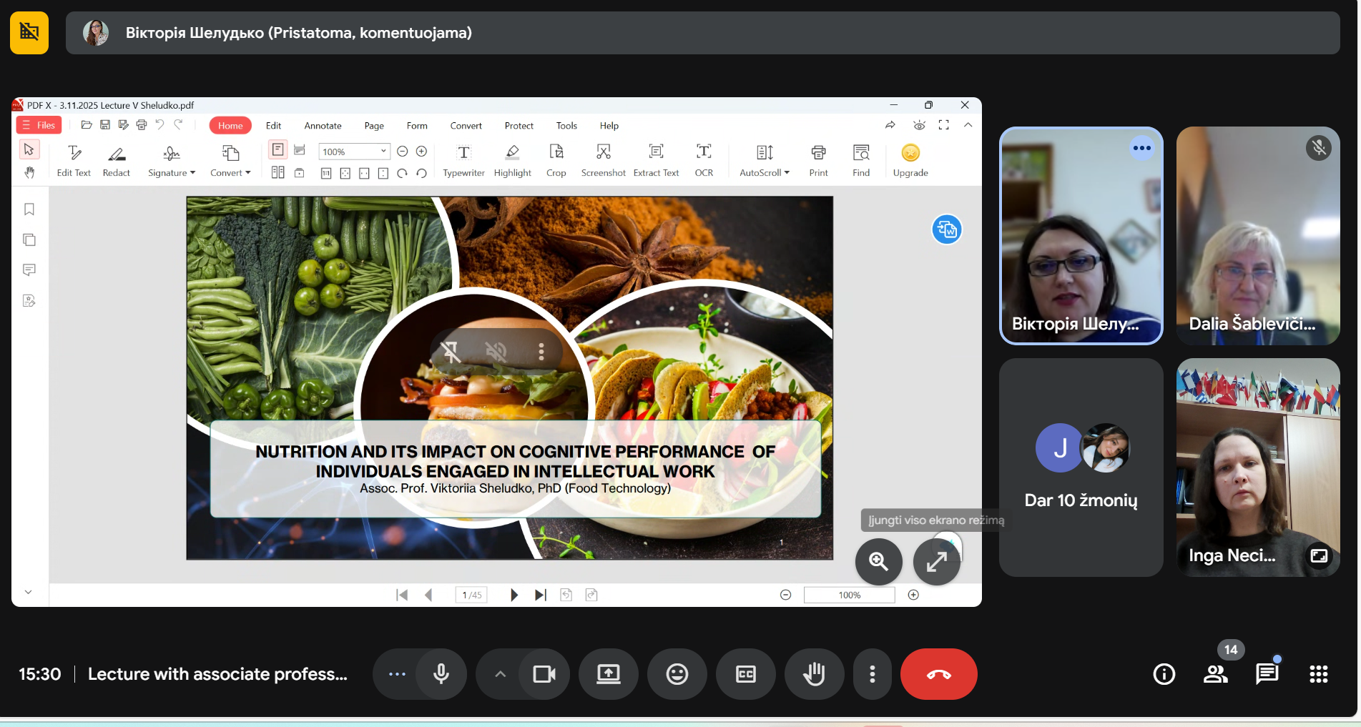Image resolution: width=1361 pixels, height=727 pixels.
Task: Switch to the Convert menu tab
Action: (466, 126)
